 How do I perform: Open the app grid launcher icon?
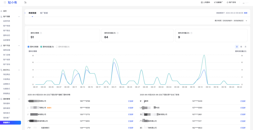click(x=5, y=2)
